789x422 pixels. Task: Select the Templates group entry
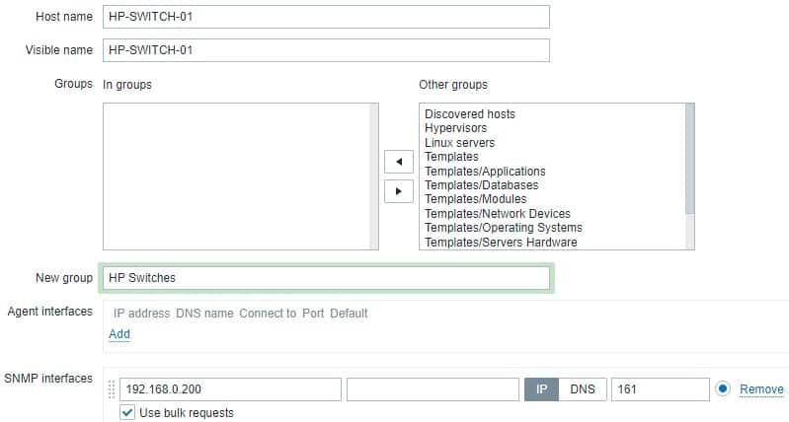point(451,157)
